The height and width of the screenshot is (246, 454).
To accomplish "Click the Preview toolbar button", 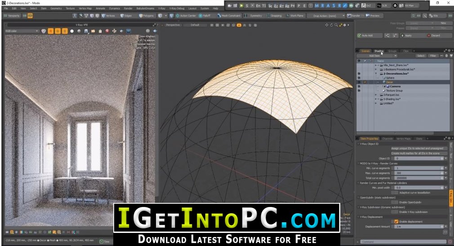I will pos(373,16).
